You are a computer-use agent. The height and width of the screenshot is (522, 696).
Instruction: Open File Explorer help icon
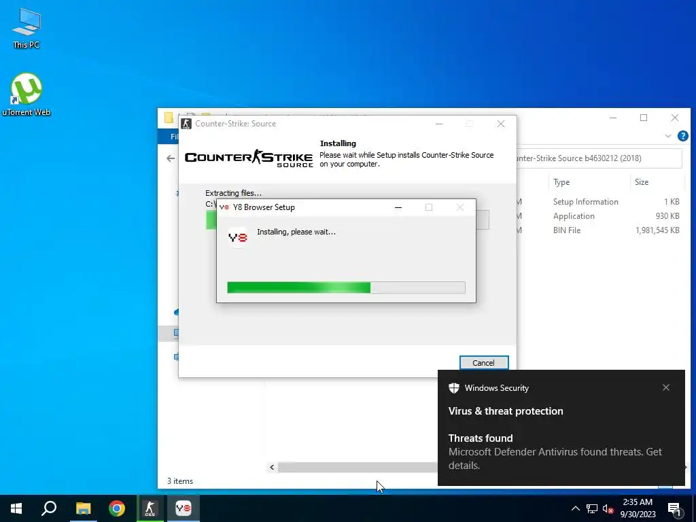[682, 136]
